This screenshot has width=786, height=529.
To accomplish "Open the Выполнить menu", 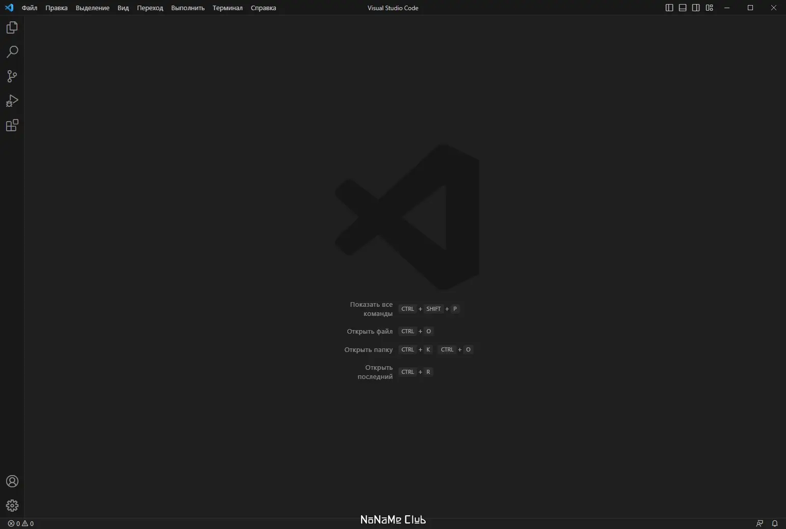I will click(188, 8).
